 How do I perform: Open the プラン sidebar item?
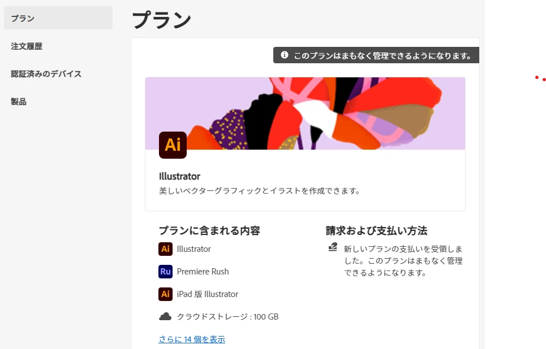pos(58,18)
